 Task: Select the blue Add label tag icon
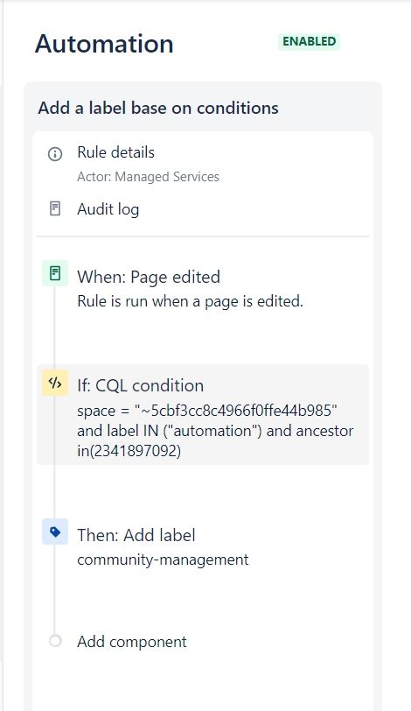(x=55, y=531)
